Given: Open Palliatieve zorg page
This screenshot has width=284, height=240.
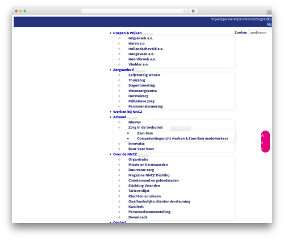Looking at the screenshot, I should (x=141, y=101).
